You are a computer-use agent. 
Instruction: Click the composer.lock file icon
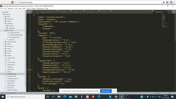click(x=5, y=76)
